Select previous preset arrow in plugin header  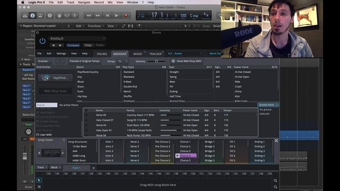pyautogui.click(x=53, y=45)
